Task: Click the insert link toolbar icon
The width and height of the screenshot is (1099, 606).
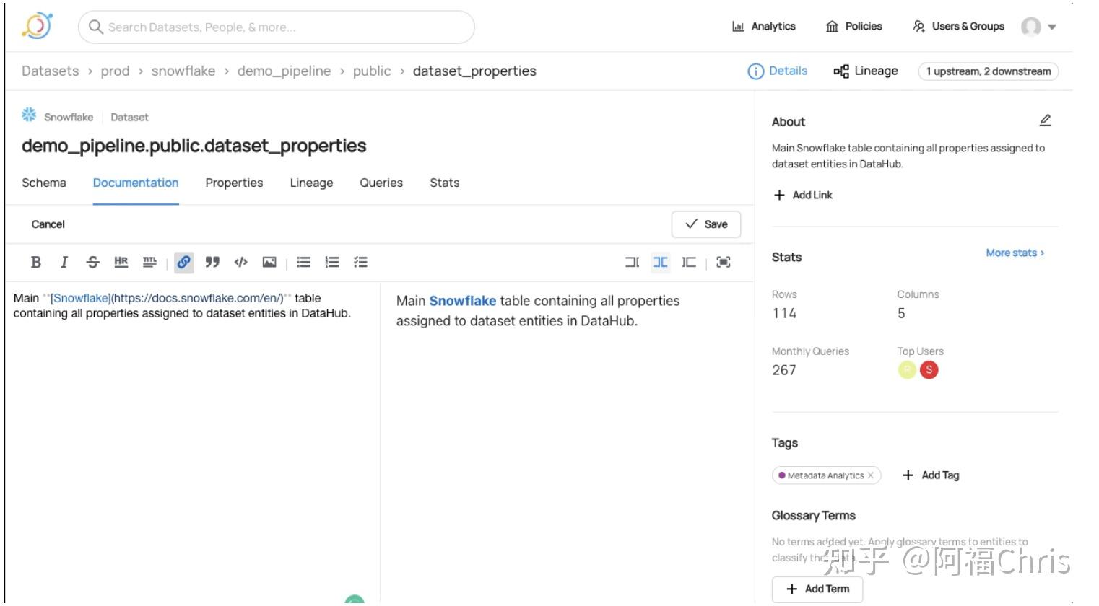Action: coord(184,263)
